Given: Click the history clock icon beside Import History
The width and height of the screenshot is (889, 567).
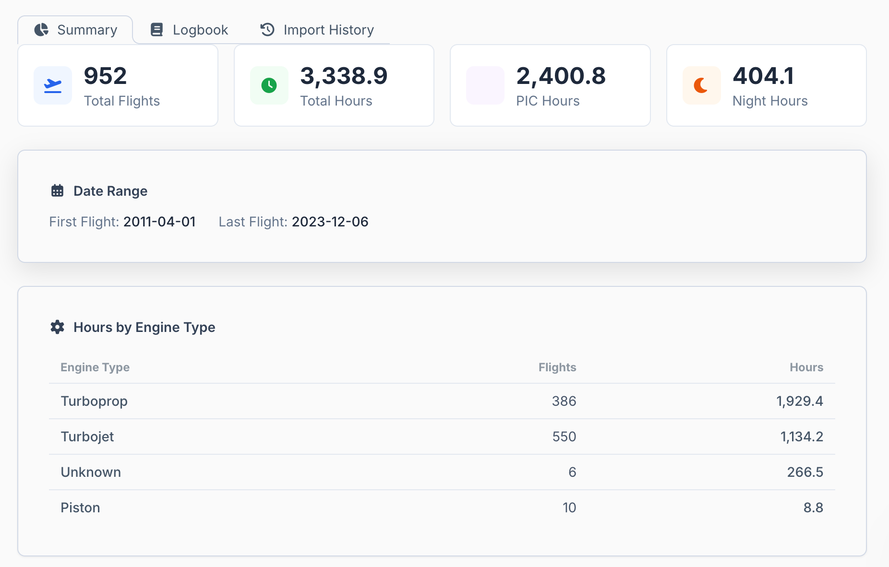Looking at the screenshot, I should click(x=267, y=30).
